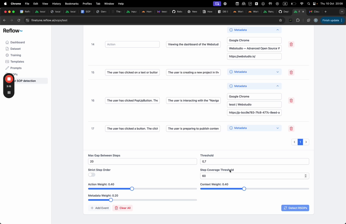Open the History menu in the menu bar
This screenshot has height=224, width=346.
[x=56, y=3]
